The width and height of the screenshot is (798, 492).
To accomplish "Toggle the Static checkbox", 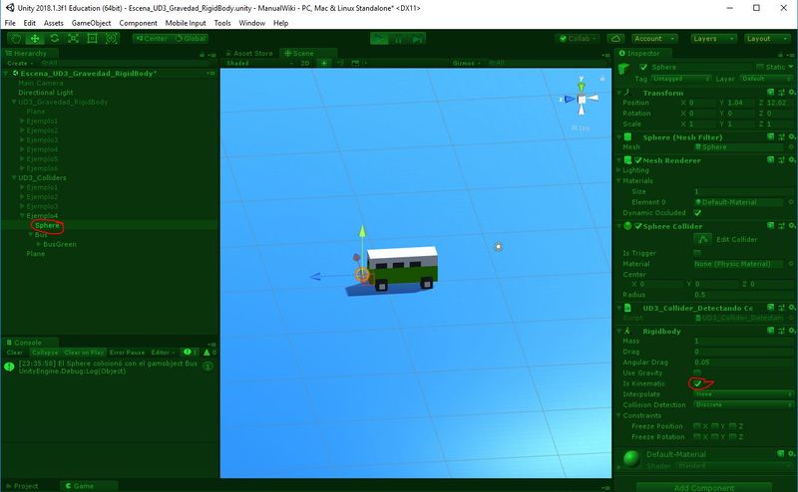I will [760, 67].
